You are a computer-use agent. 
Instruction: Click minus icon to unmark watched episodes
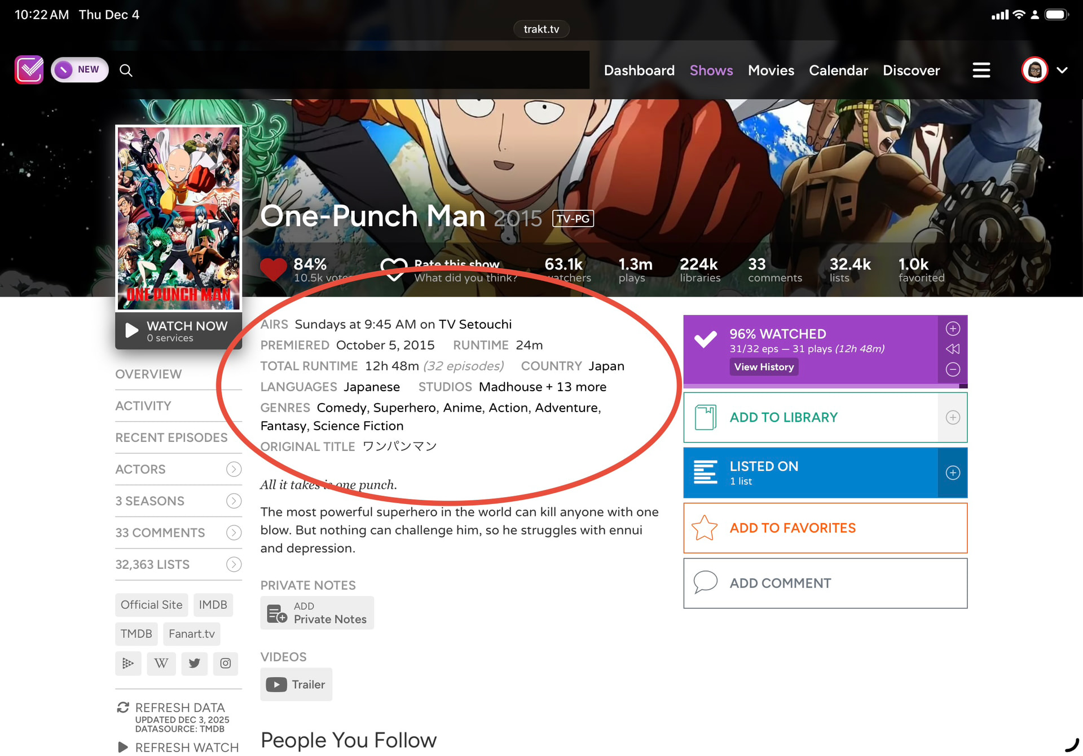tap(953, 369)
